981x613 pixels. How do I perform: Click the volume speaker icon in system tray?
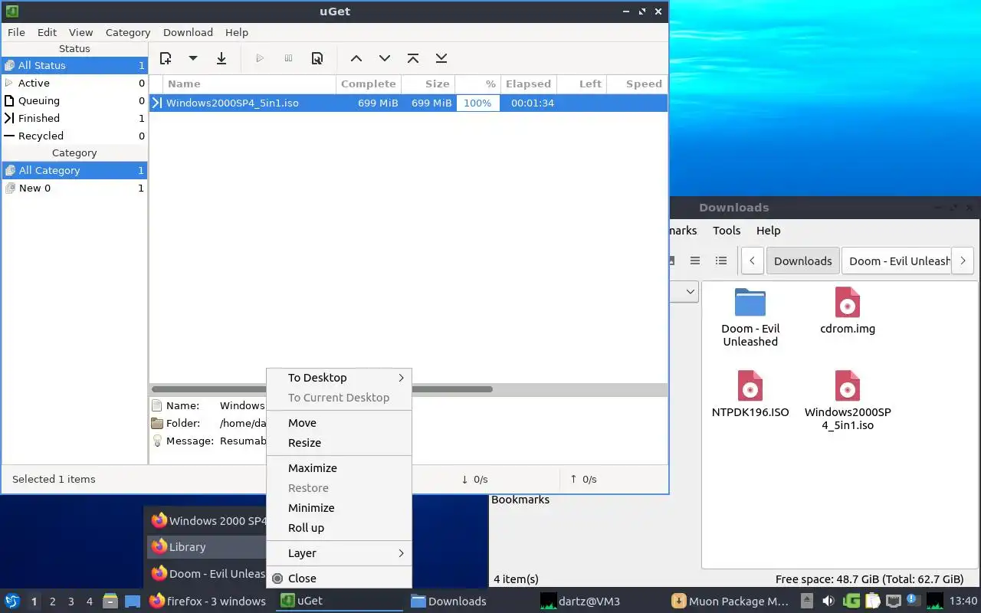[x=828, y=601]
